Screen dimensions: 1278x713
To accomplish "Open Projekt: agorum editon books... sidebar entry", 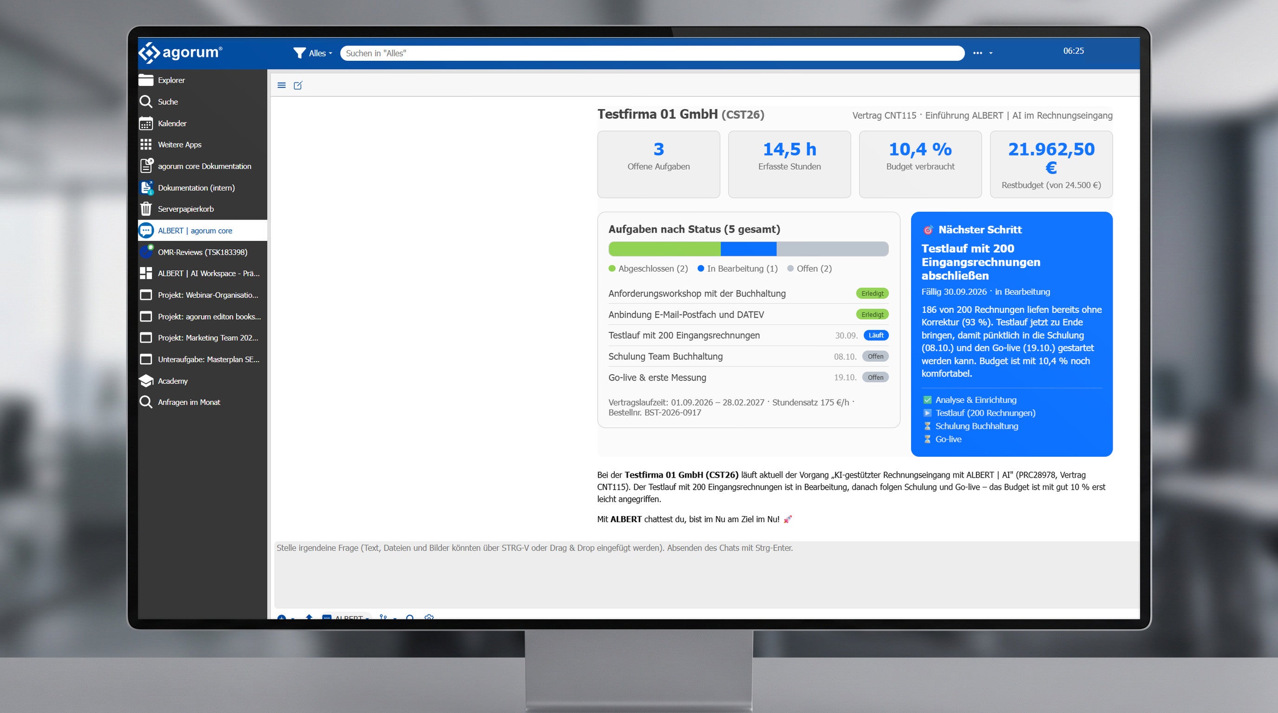I will tap(202, 316).
